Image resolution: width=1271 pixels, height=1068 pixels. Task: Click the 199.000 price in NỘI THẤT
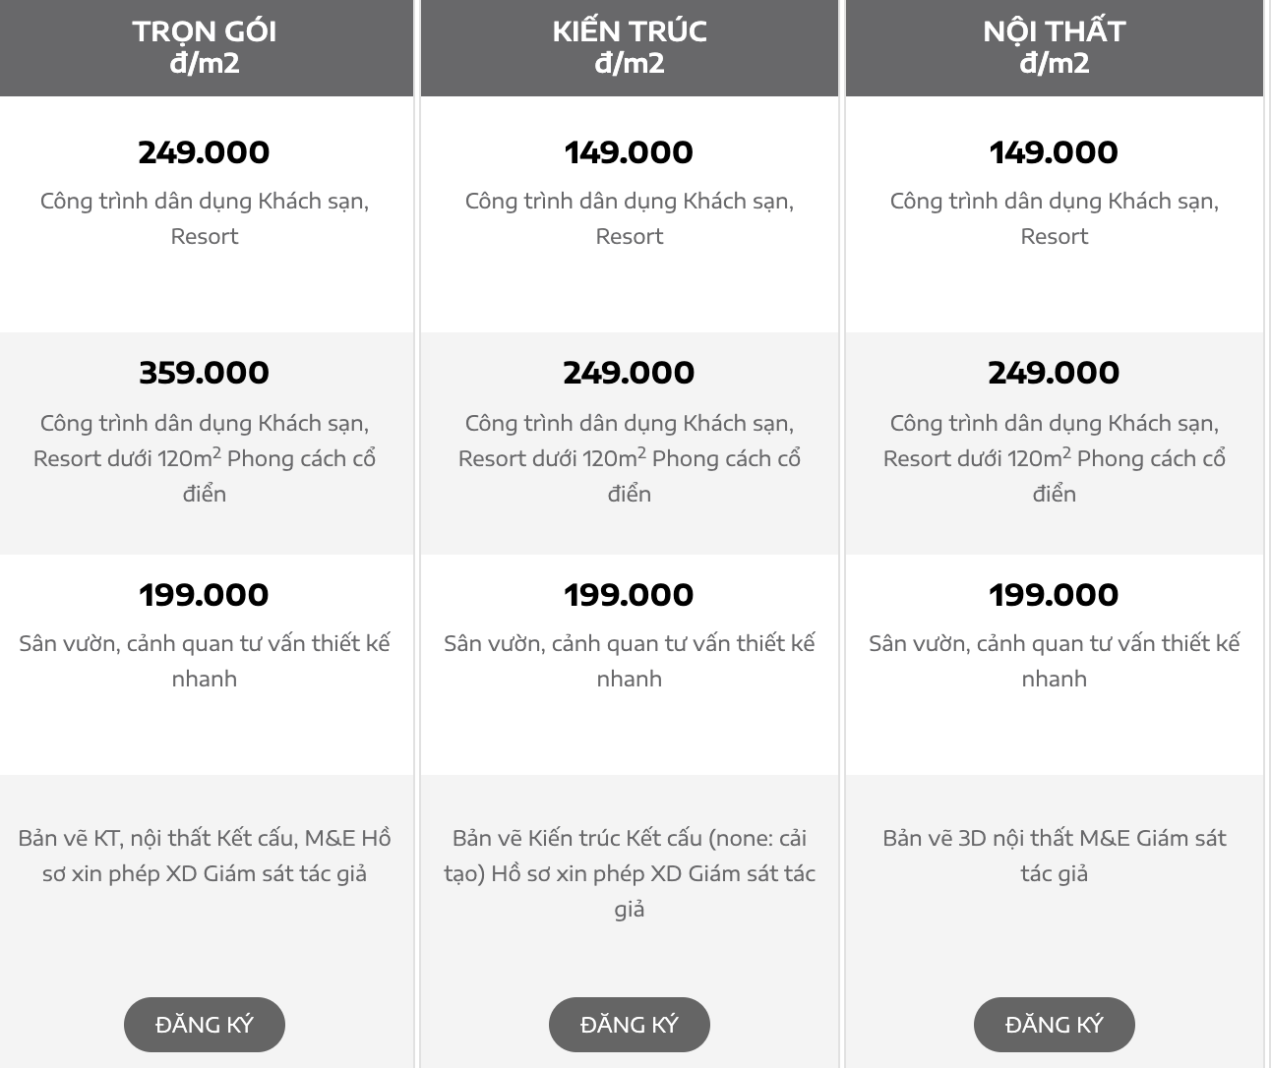pyautogui.click(x=1055, y=595)
